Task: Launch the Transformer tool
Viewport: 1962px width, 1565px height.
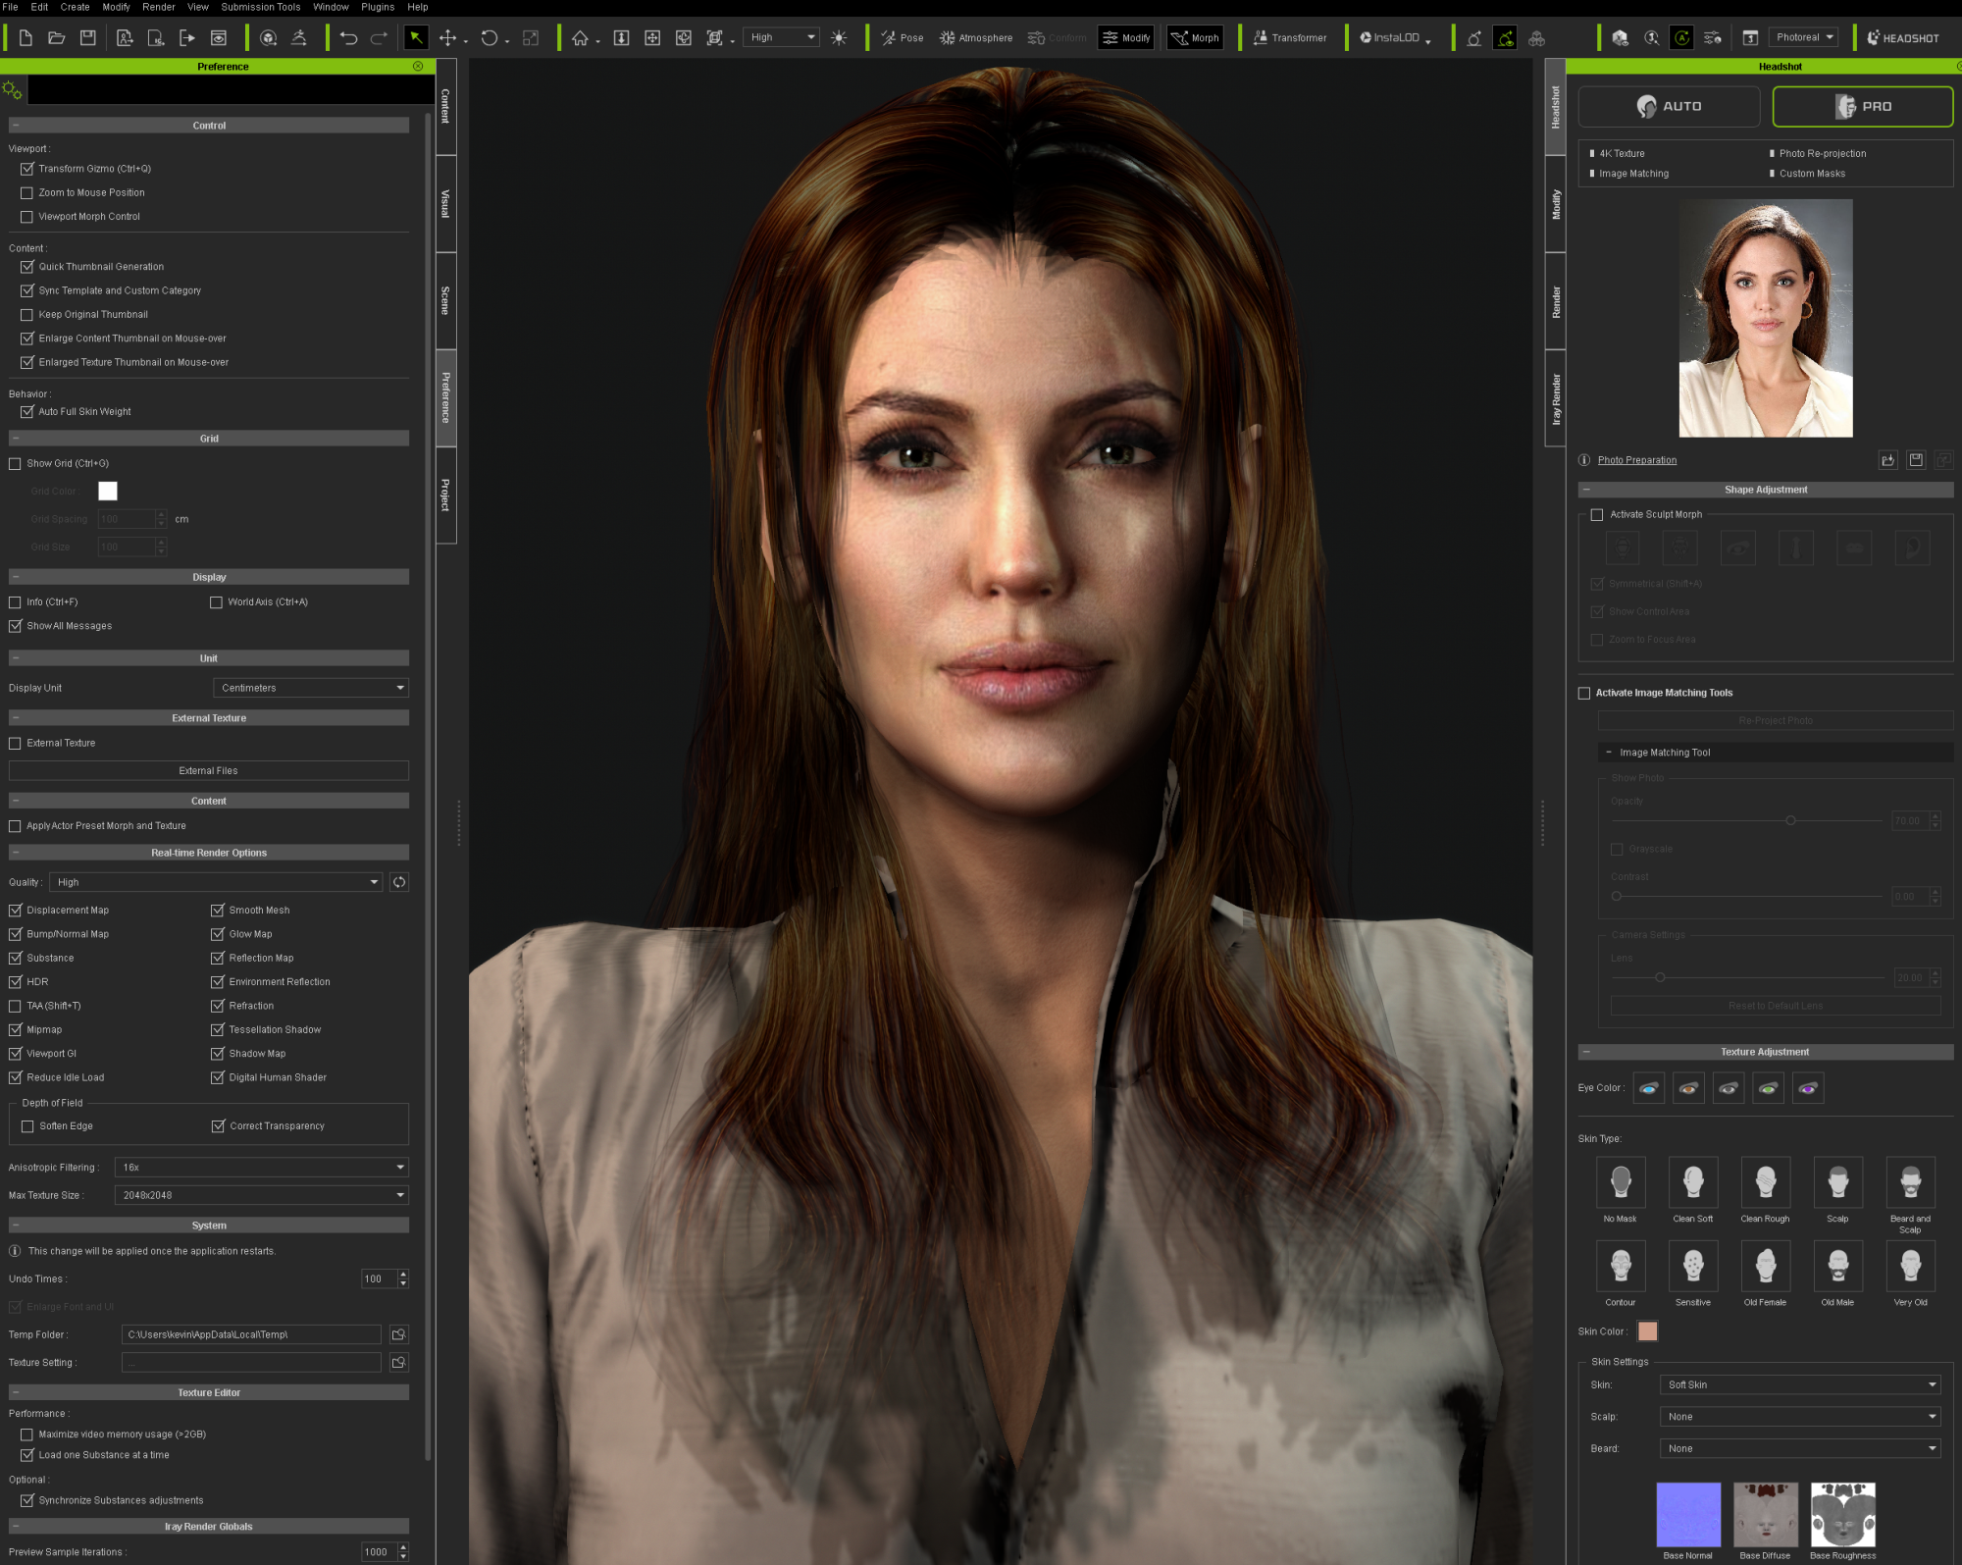Action: pyautogui.click(x=1289, y=37)
